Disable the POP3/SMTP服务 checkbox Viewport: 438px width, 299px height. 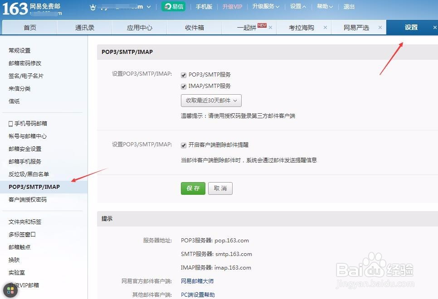click(184, 75)
